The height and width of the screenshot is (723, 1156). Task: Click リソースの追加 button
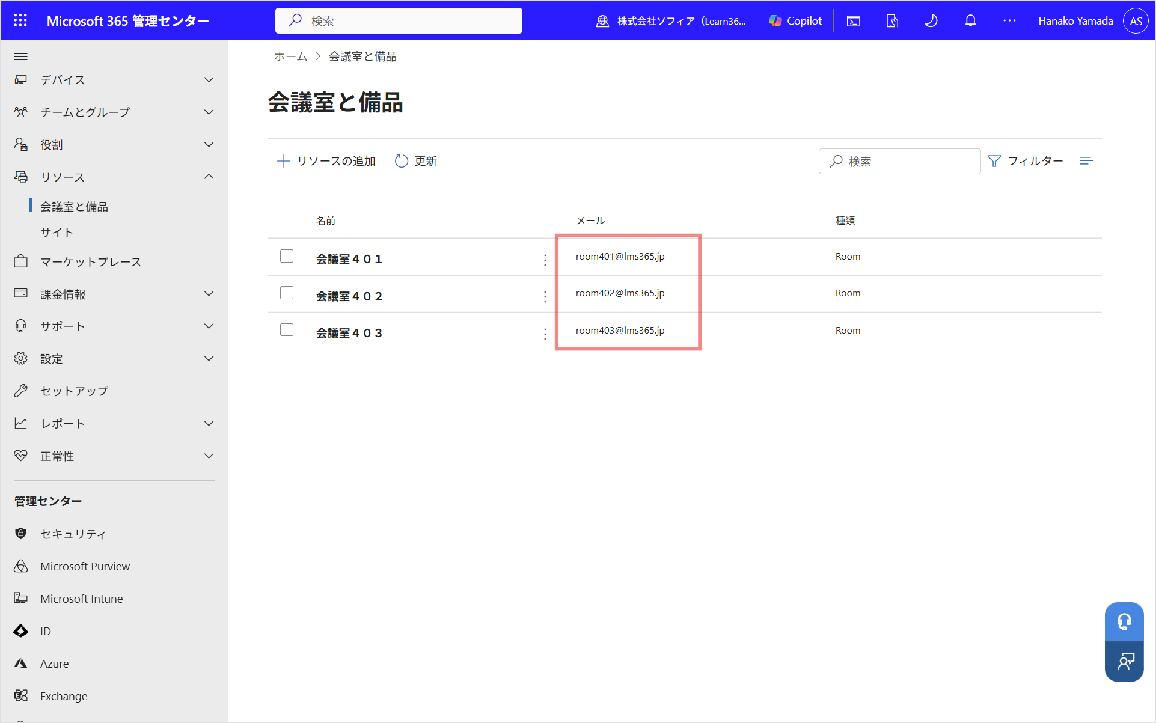click(x=326, y=161)
